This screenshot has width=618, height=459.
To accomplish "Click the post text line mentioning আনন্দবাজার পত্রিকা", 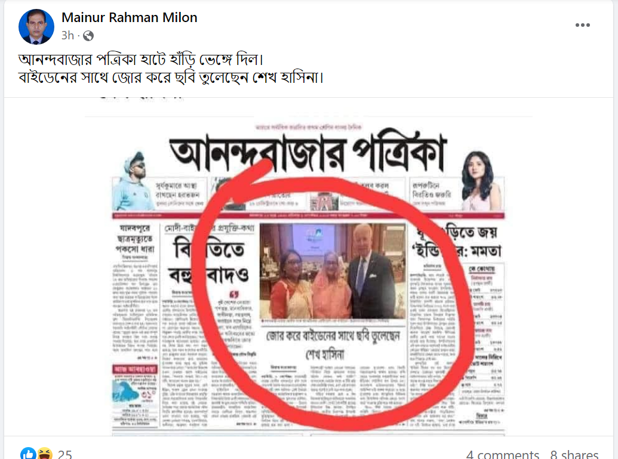I will (x=141, y=60).
